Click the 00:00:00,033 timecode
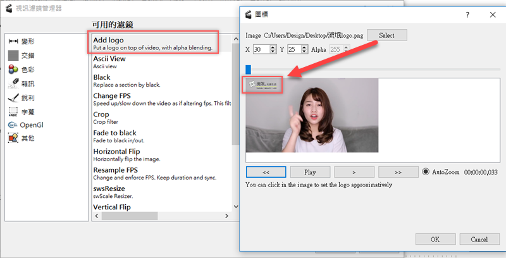The width and height of the screenshot is (506, 258). pos(481,172)
